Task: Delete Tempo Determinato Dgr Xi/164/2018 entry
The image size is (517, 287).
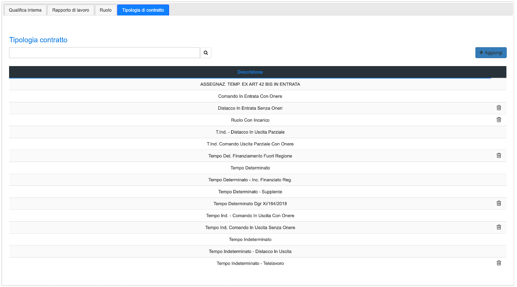Action: point(498,203)
